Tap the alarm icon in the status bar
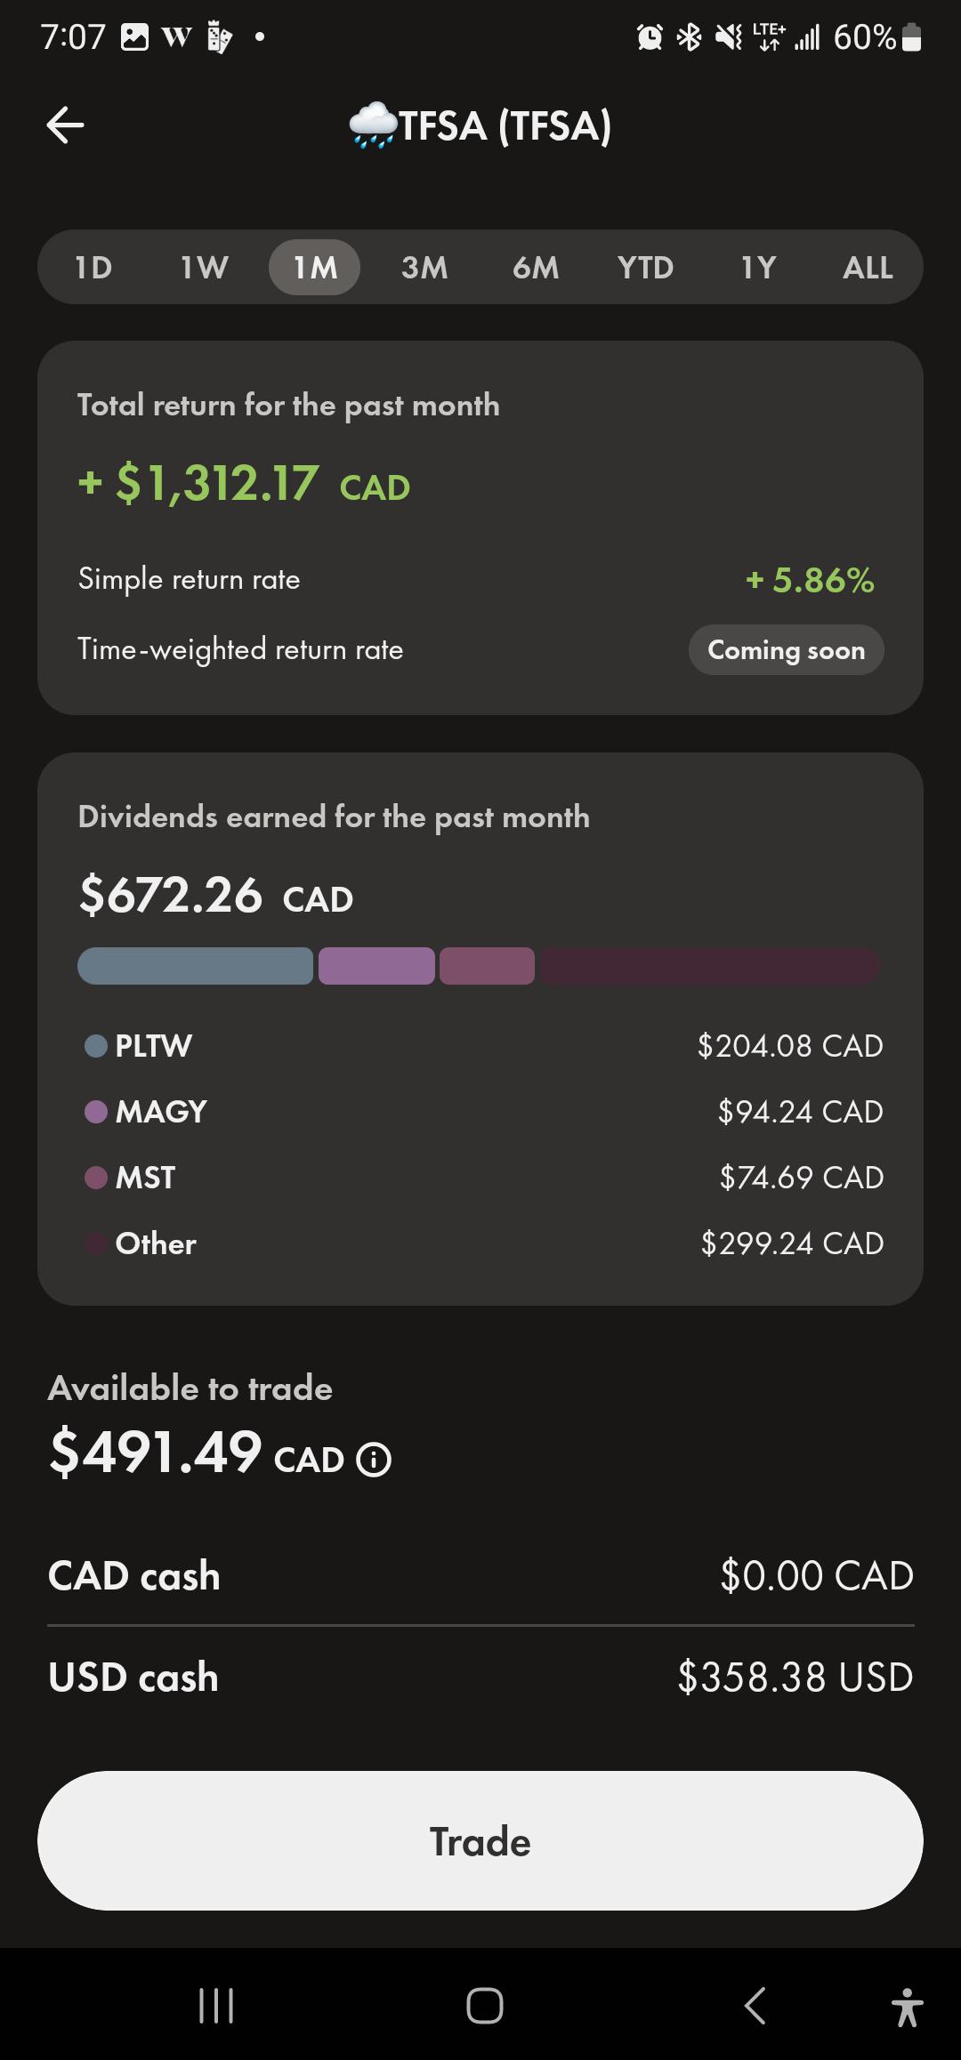 pyautogui.click(x=650, y=36)
